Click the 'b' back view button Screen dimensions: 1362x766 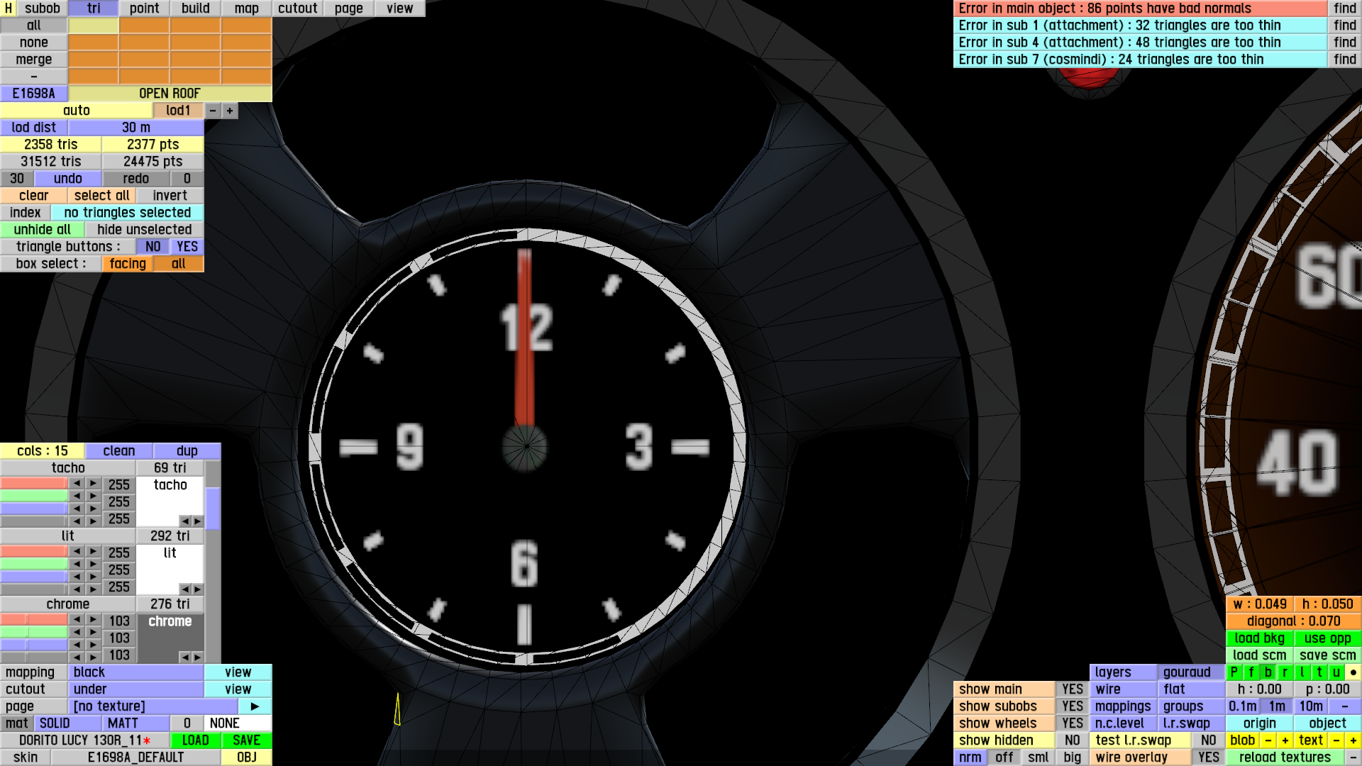pos(1268,672)
